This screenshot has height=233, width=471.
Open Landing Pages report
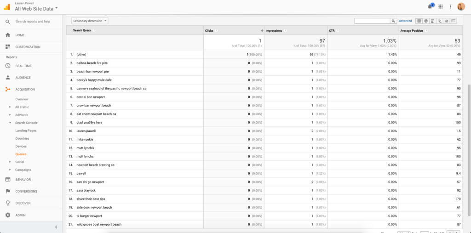pyautogui.click(x=26, y=131)
